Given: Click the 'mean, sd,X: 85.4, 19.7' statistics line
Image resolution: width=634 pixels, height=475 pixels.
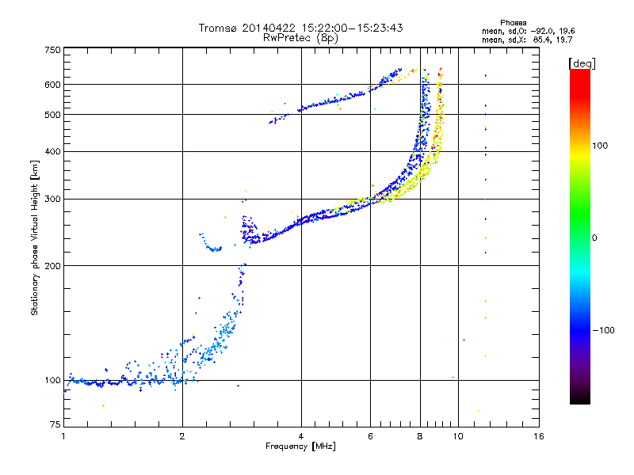Looking at the screenshot, I should [x=527, y=40].
